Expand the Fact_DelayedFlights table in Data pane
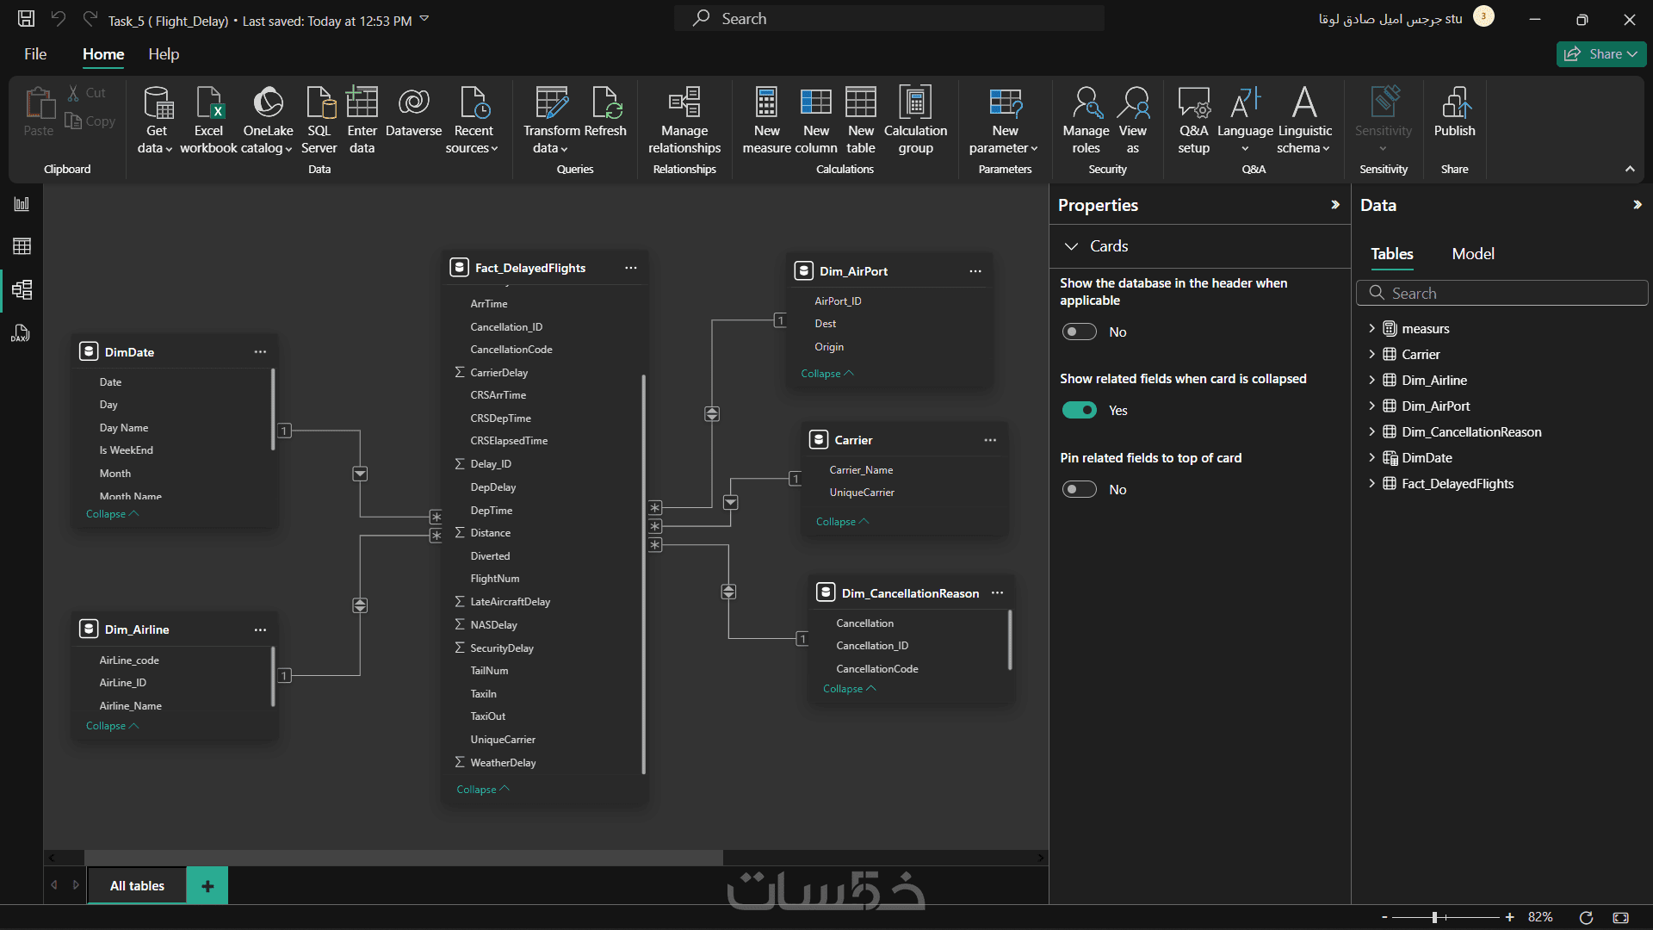 [1371, 484]
